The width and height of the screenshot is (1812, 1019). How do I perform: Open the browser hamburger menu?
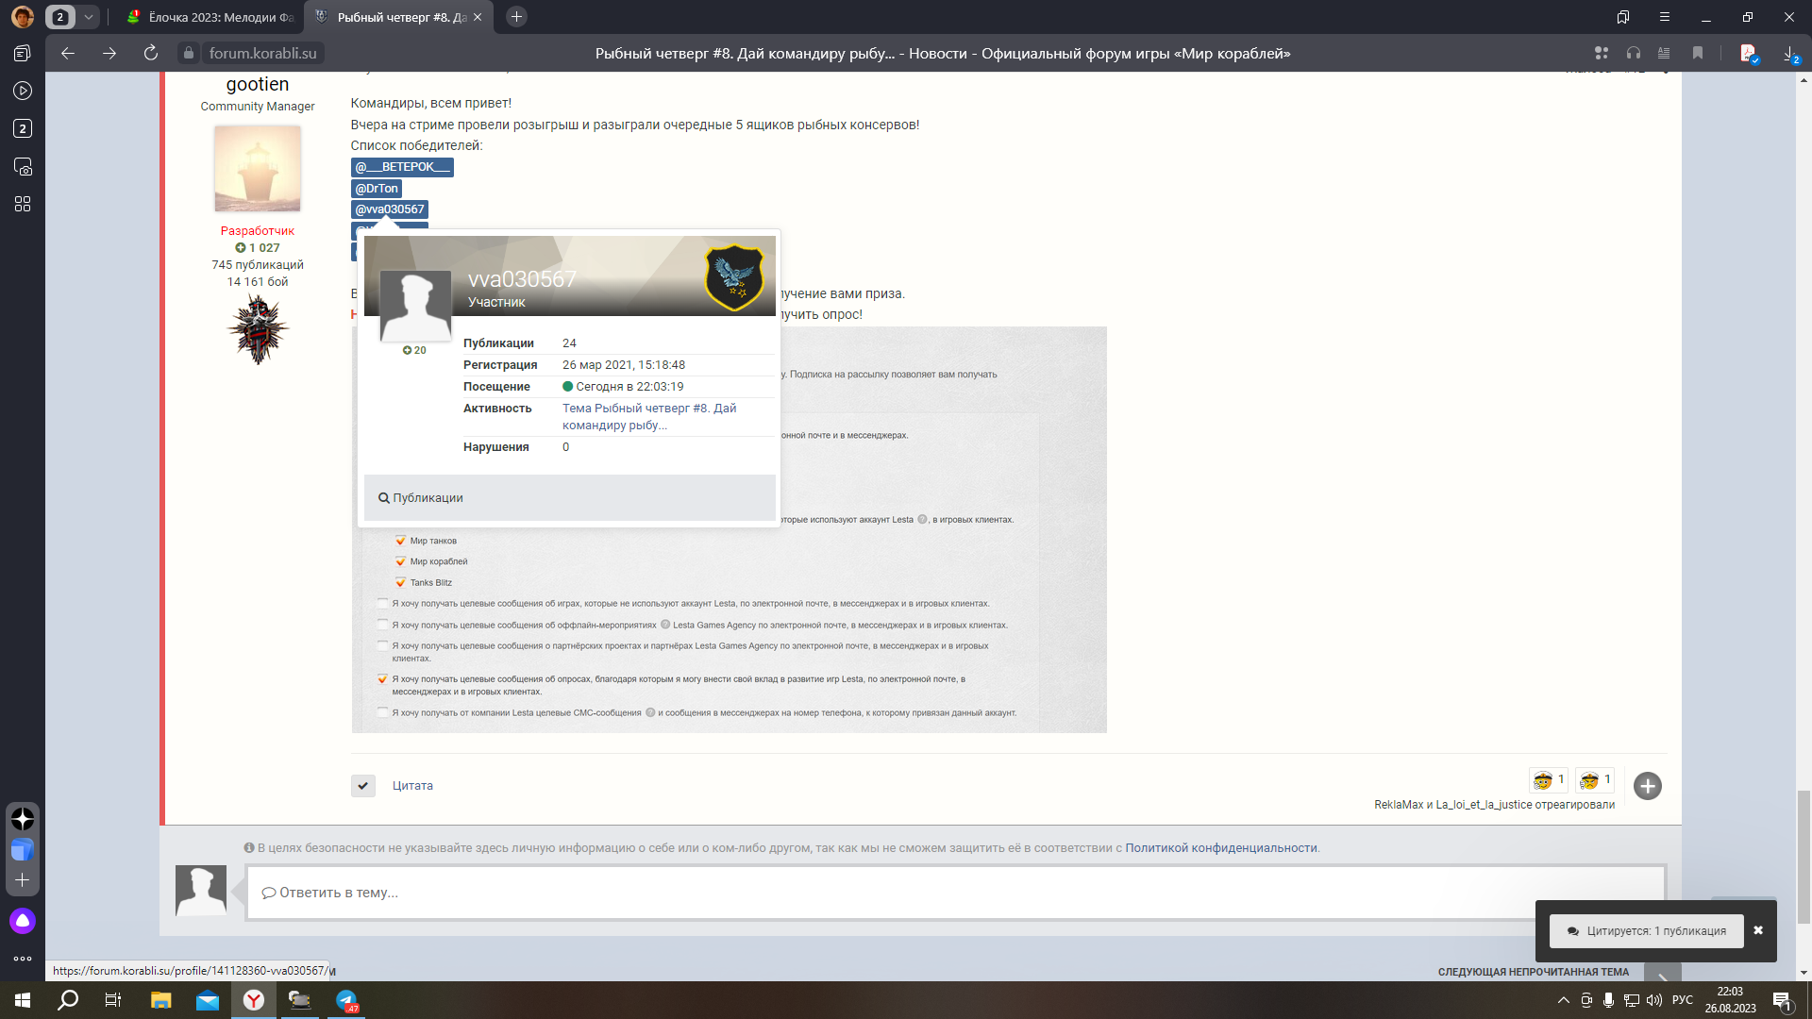(1665, 17)
